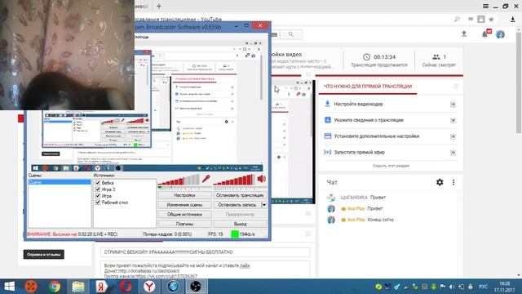This screenshot has width=522, height=294.
Task: Open browser downloads icon
Action: tap(513, 20)
